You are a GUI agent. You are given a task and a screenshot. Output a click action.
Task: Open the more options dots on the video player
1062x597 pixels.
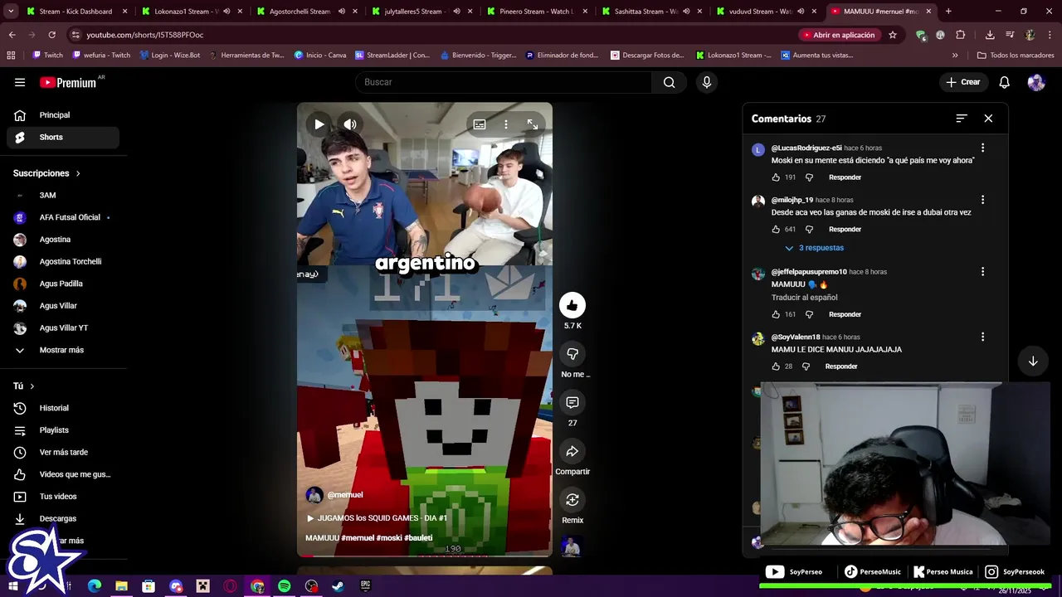(506, 124)
